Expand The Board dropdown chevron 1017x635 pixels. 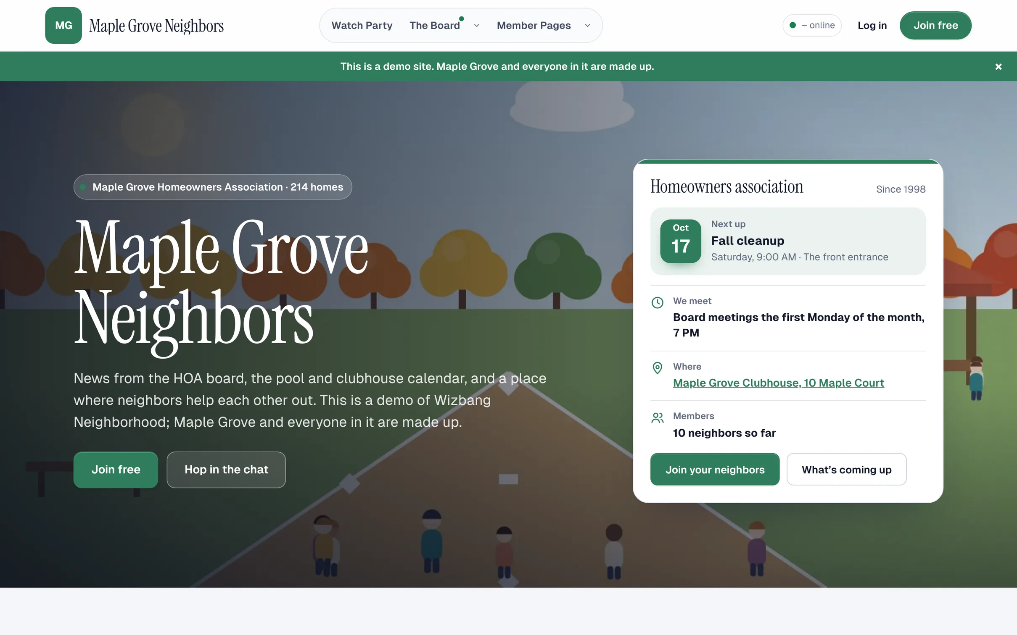tap(476, 26)
